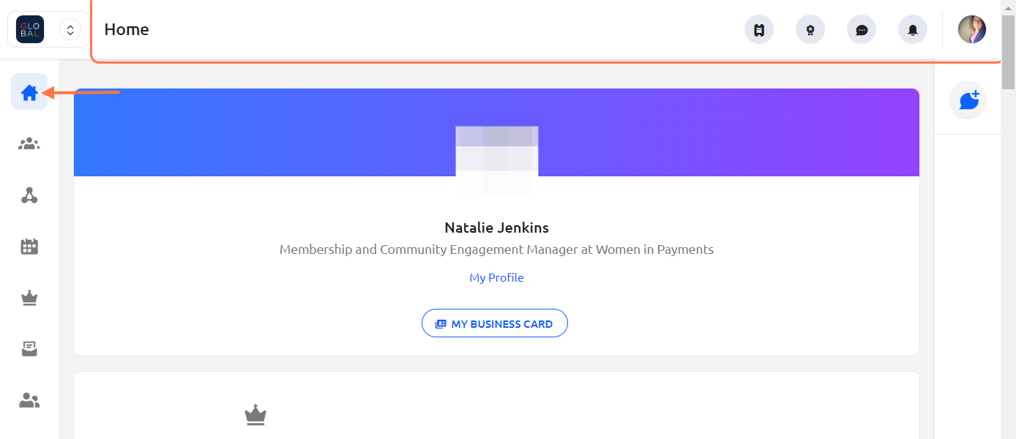
Task: Open the My Profile link
Action: (496, 278)
